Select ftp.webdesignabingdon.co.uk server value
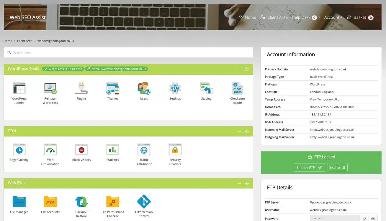The width and height of the screenshot is (386, 221). 331,202
